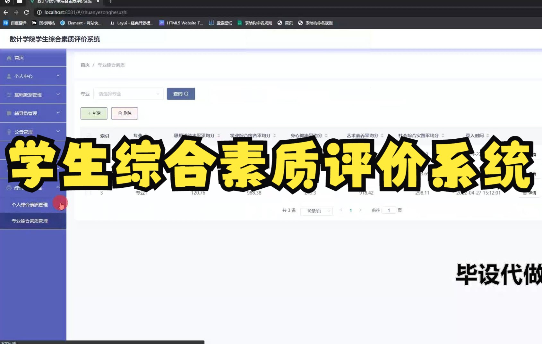
Task: Click the next page arrow
Action: 360,210
